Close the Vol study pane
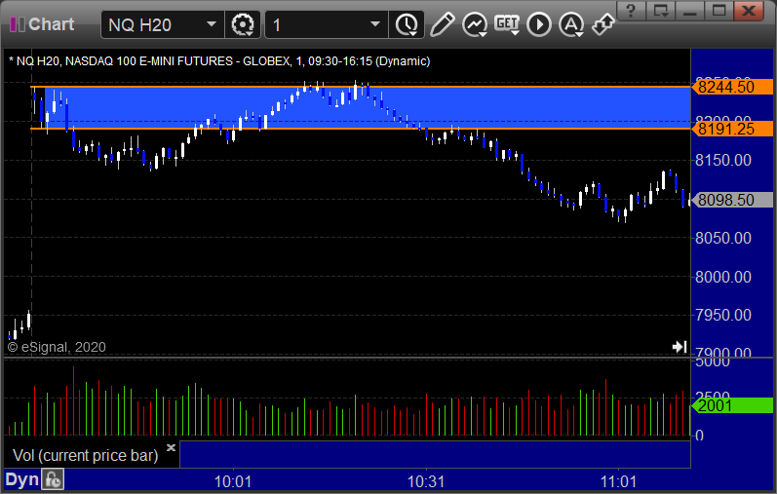Screen dimensions: 777x494 (x=171, y=447)
